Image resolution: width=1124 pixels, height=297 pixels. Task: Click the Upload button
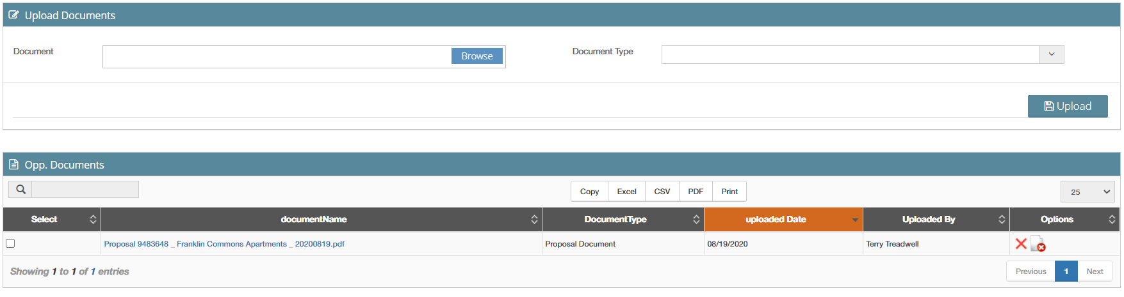coord(1068,106)
